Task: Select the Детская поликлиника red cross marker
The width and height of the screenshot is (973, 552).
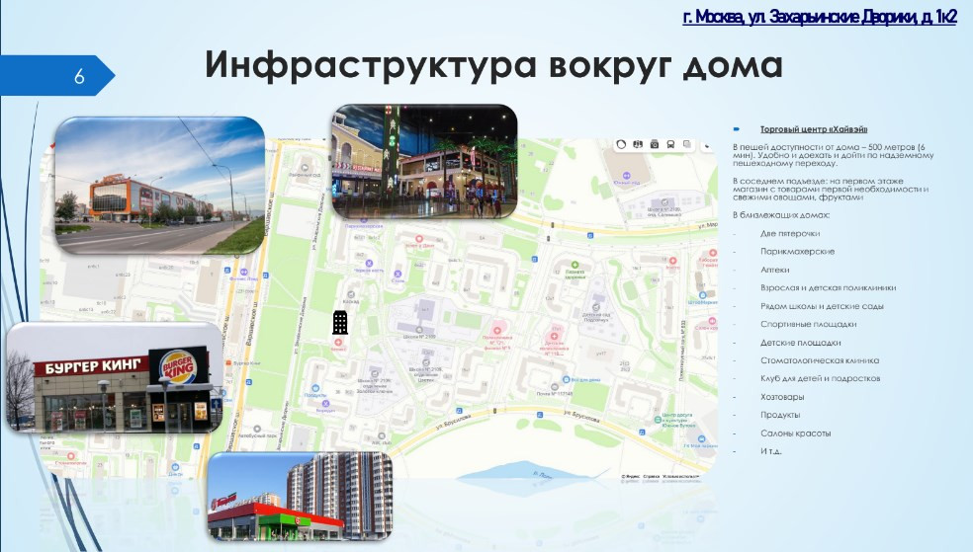Action: [554, 337]
